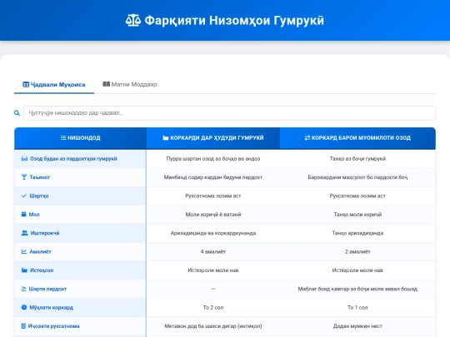
Task: Focus the table search input field
Action: click(229, 113)
